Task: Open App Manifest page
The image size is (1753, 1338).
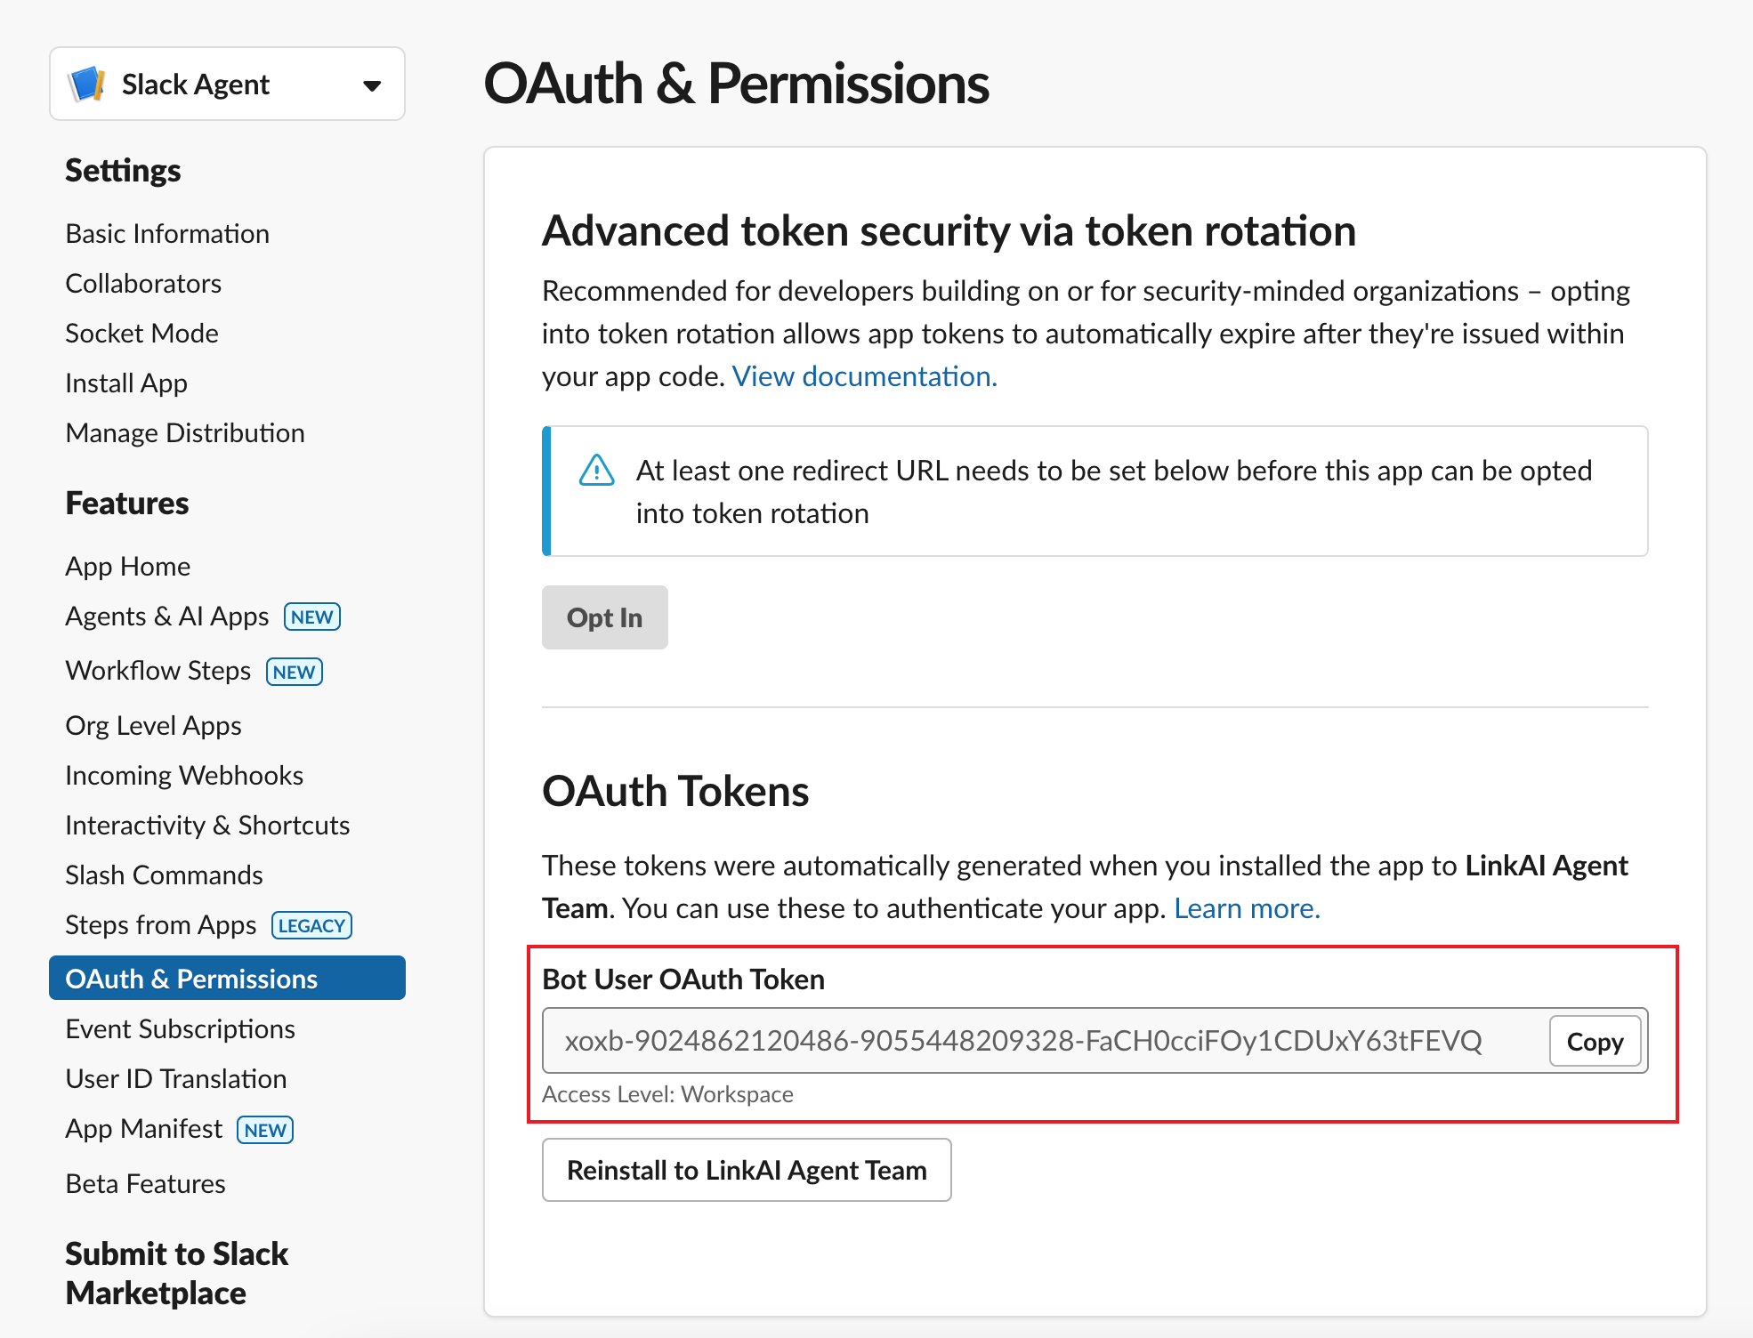Action: click(144, 1128)
